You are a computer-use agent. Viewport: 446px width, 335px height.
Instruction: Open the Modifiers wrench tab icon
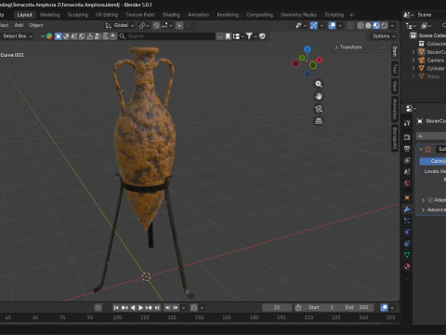[x=407, y=209]
